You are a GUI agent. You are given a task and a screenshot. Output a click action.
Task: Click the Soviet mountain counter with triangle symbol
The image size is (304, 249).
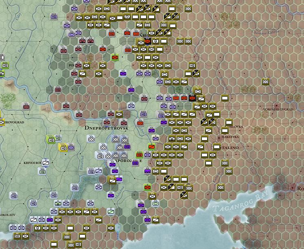pyautogui.click(x=127, y=17)
